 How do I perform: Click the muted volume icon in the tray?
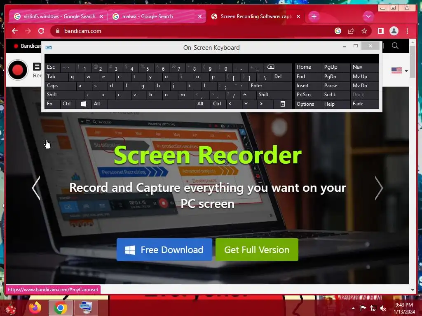pyautogui.click(x=383, y=308)
